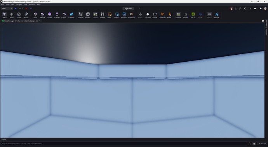Expand the pause options arrow

[23, 9]
